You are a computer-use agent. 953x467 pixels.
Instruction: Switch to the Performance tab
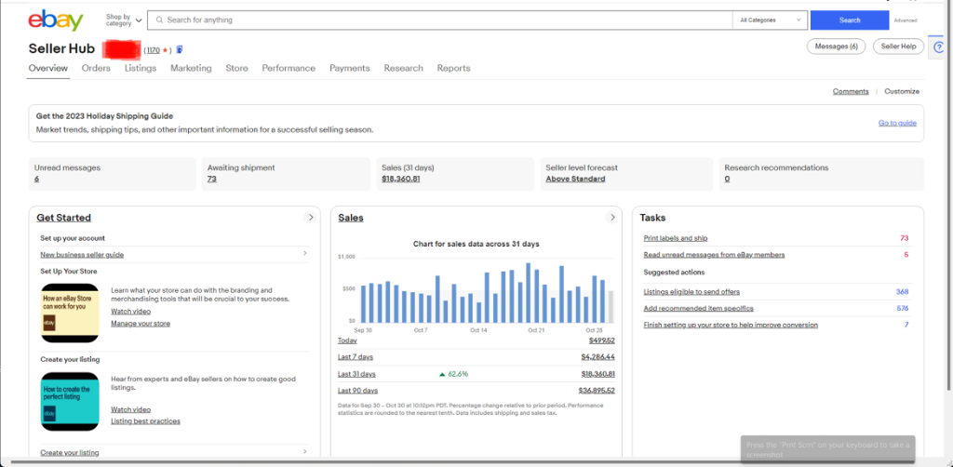click(289, 68)
